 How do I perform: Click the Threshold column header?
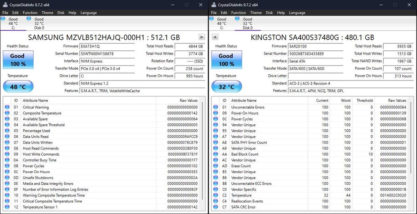(364, 101)
